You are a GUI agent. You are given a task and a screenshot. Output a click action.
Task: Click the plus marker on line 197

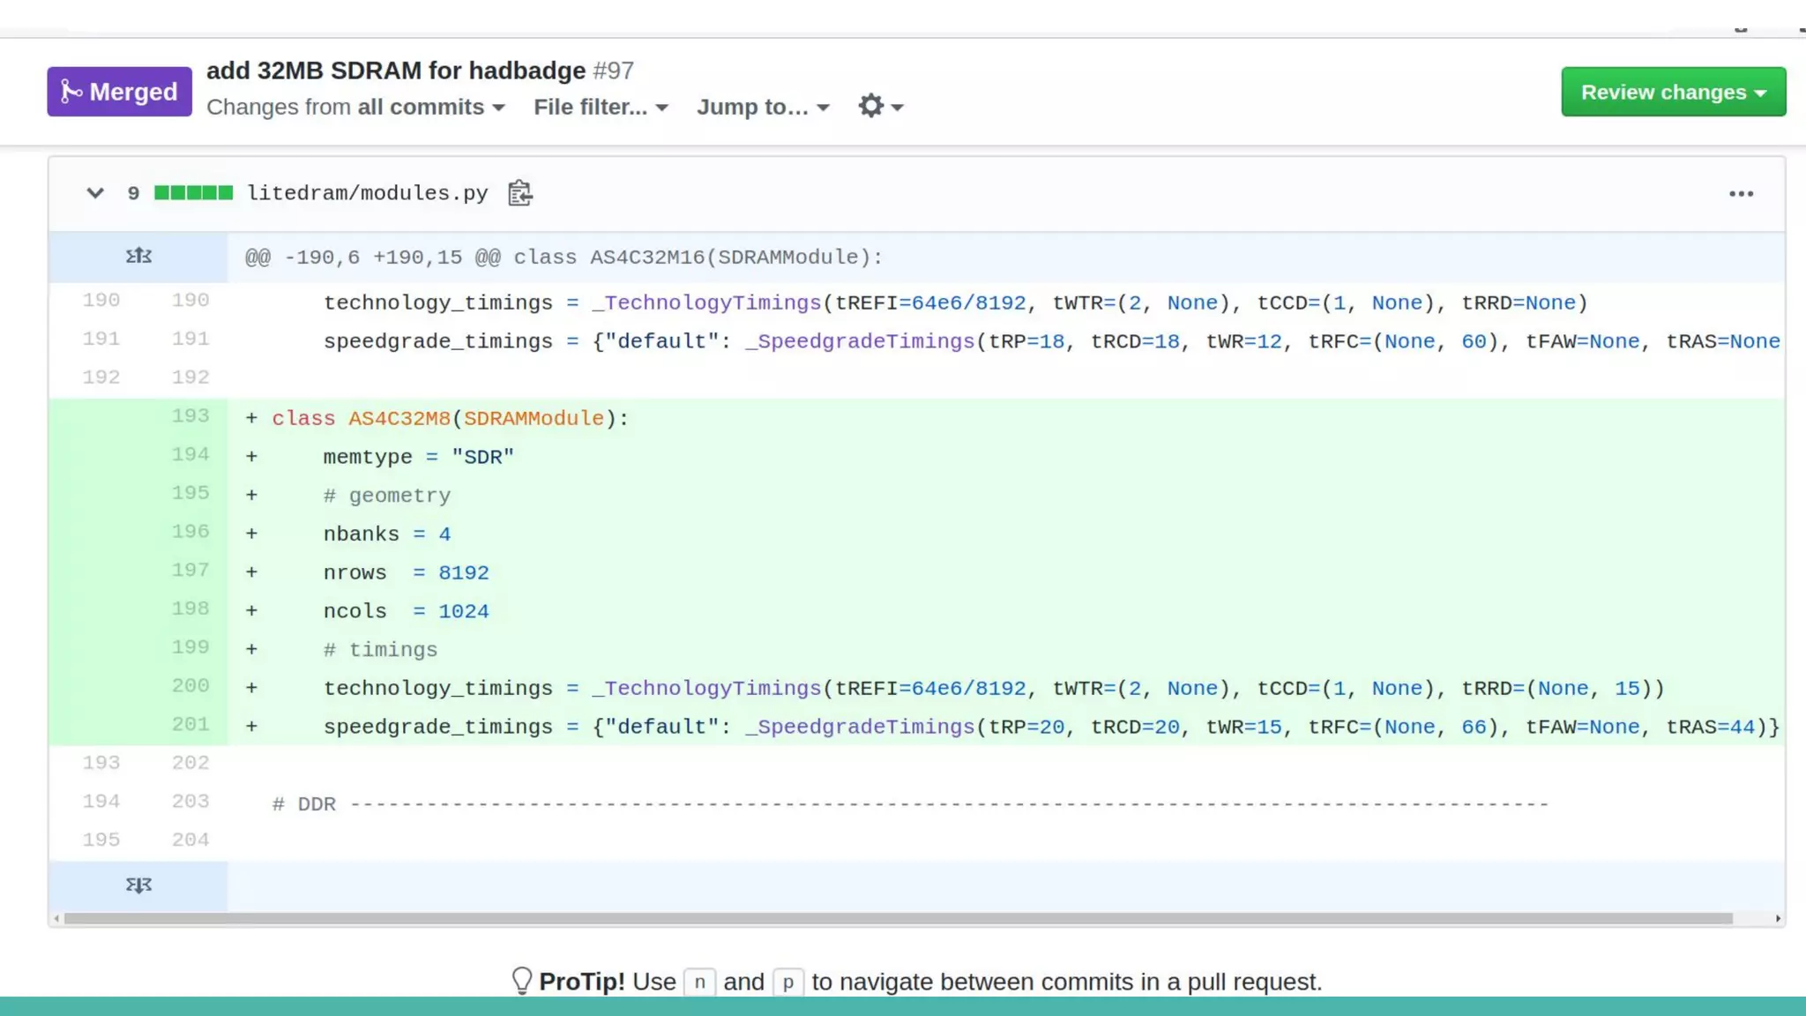coord(251,572)
